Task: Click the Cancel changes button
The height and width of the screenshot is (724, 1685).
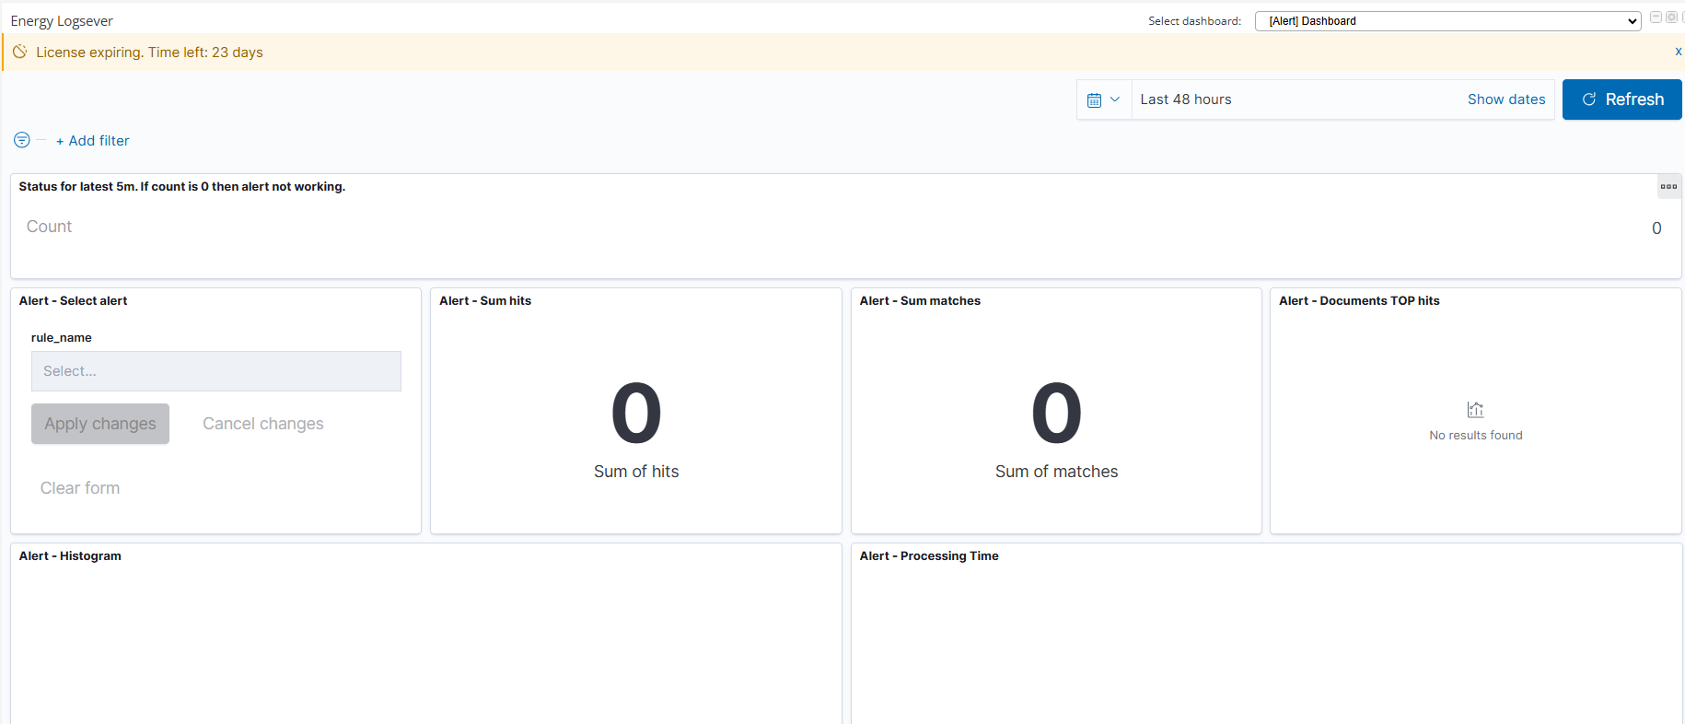Action: [263, 424]
